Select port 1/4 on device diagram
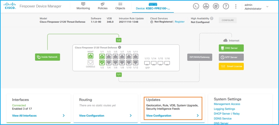The width and height of the screenshot is (279, 125). (x=109, y=63)
